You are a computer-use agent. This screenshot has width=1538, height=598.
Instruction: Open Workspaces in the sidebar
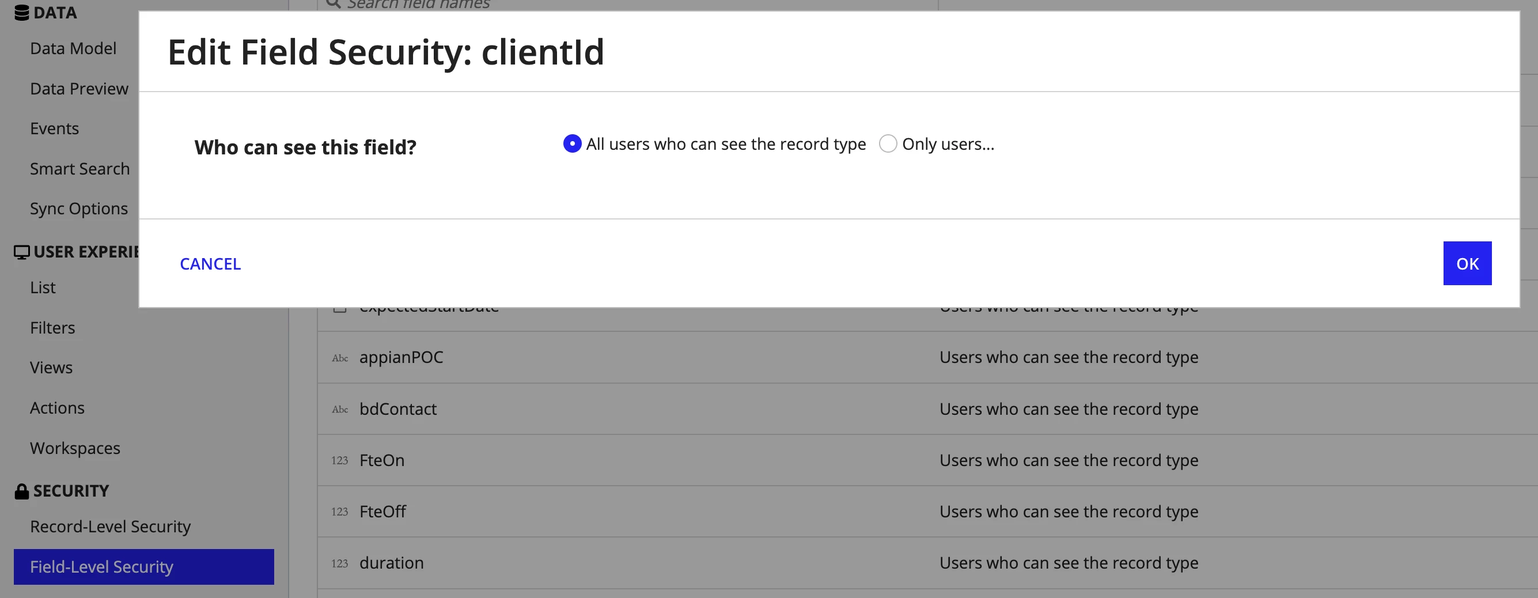click(x=75, y=448)
